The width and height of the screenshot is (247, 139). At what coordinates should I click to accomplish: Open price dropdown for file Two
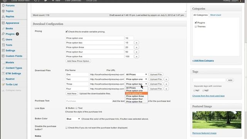(136, 79)
